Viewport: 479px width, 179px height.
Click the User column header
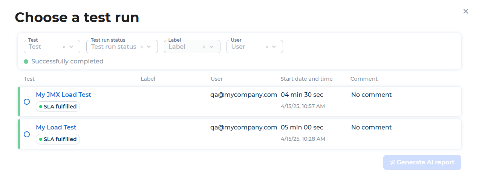[217, 79]
